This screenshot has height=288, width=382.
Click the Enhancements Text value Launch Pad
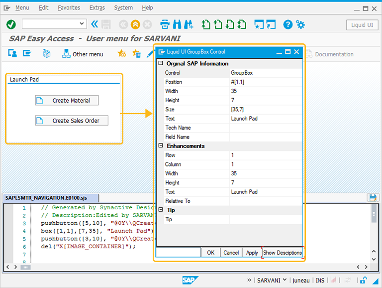pyautogui.click(x=266, y=192)
